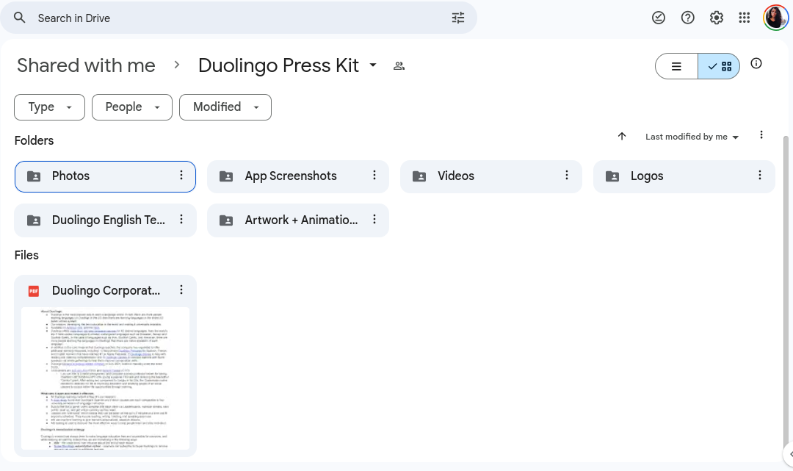Open the People filter dropdown
Screen dimensions: 793x471
pos(131,107)
